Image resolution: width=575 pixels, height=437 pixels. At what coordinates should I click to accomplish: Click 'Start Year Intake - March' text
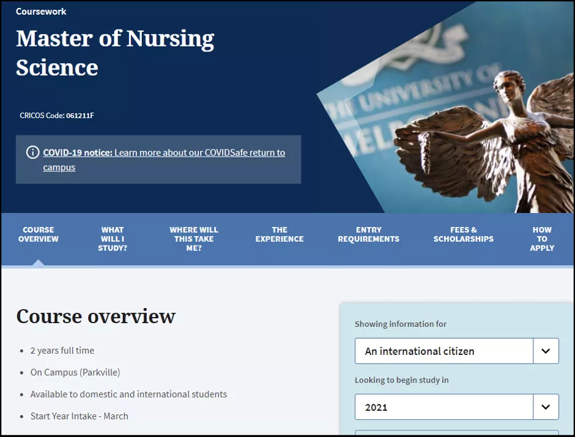point(79,416)
